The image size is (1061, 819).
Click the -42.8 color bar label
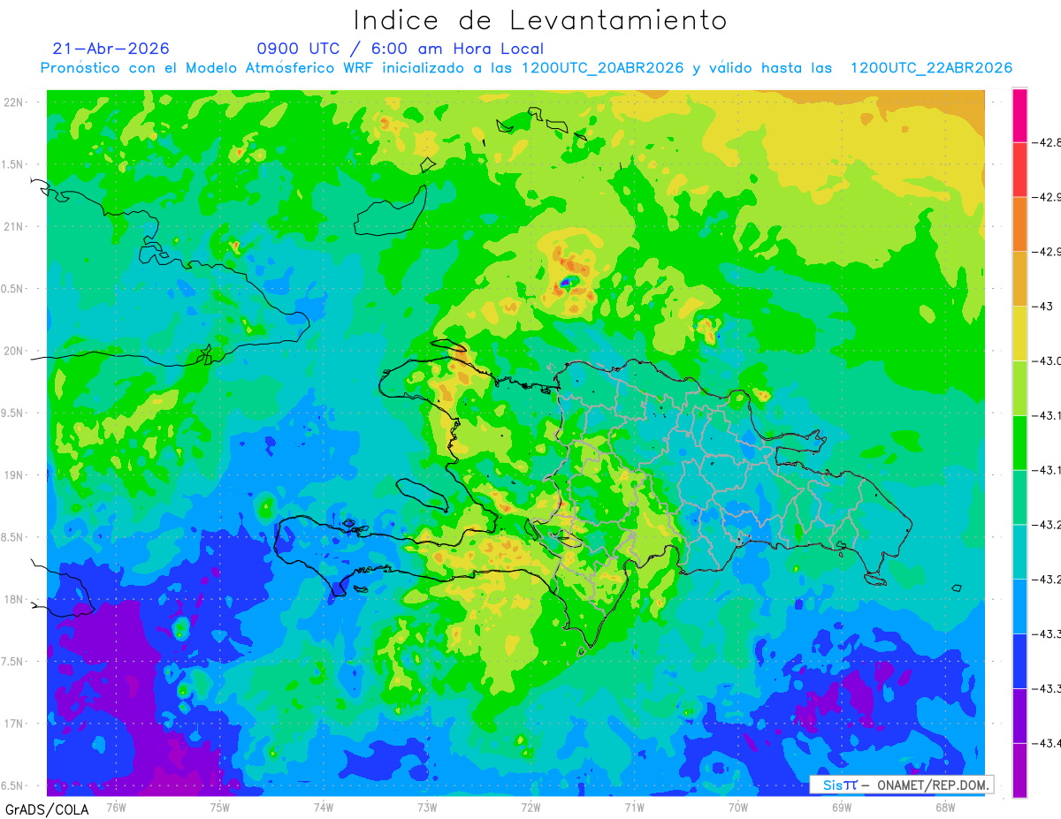click(1047, 142)
